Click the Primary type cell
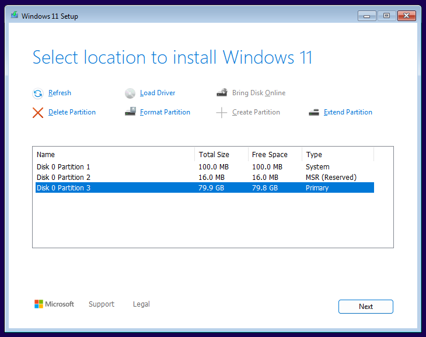This screenshot has width=426, height=337. coord(317,188)
